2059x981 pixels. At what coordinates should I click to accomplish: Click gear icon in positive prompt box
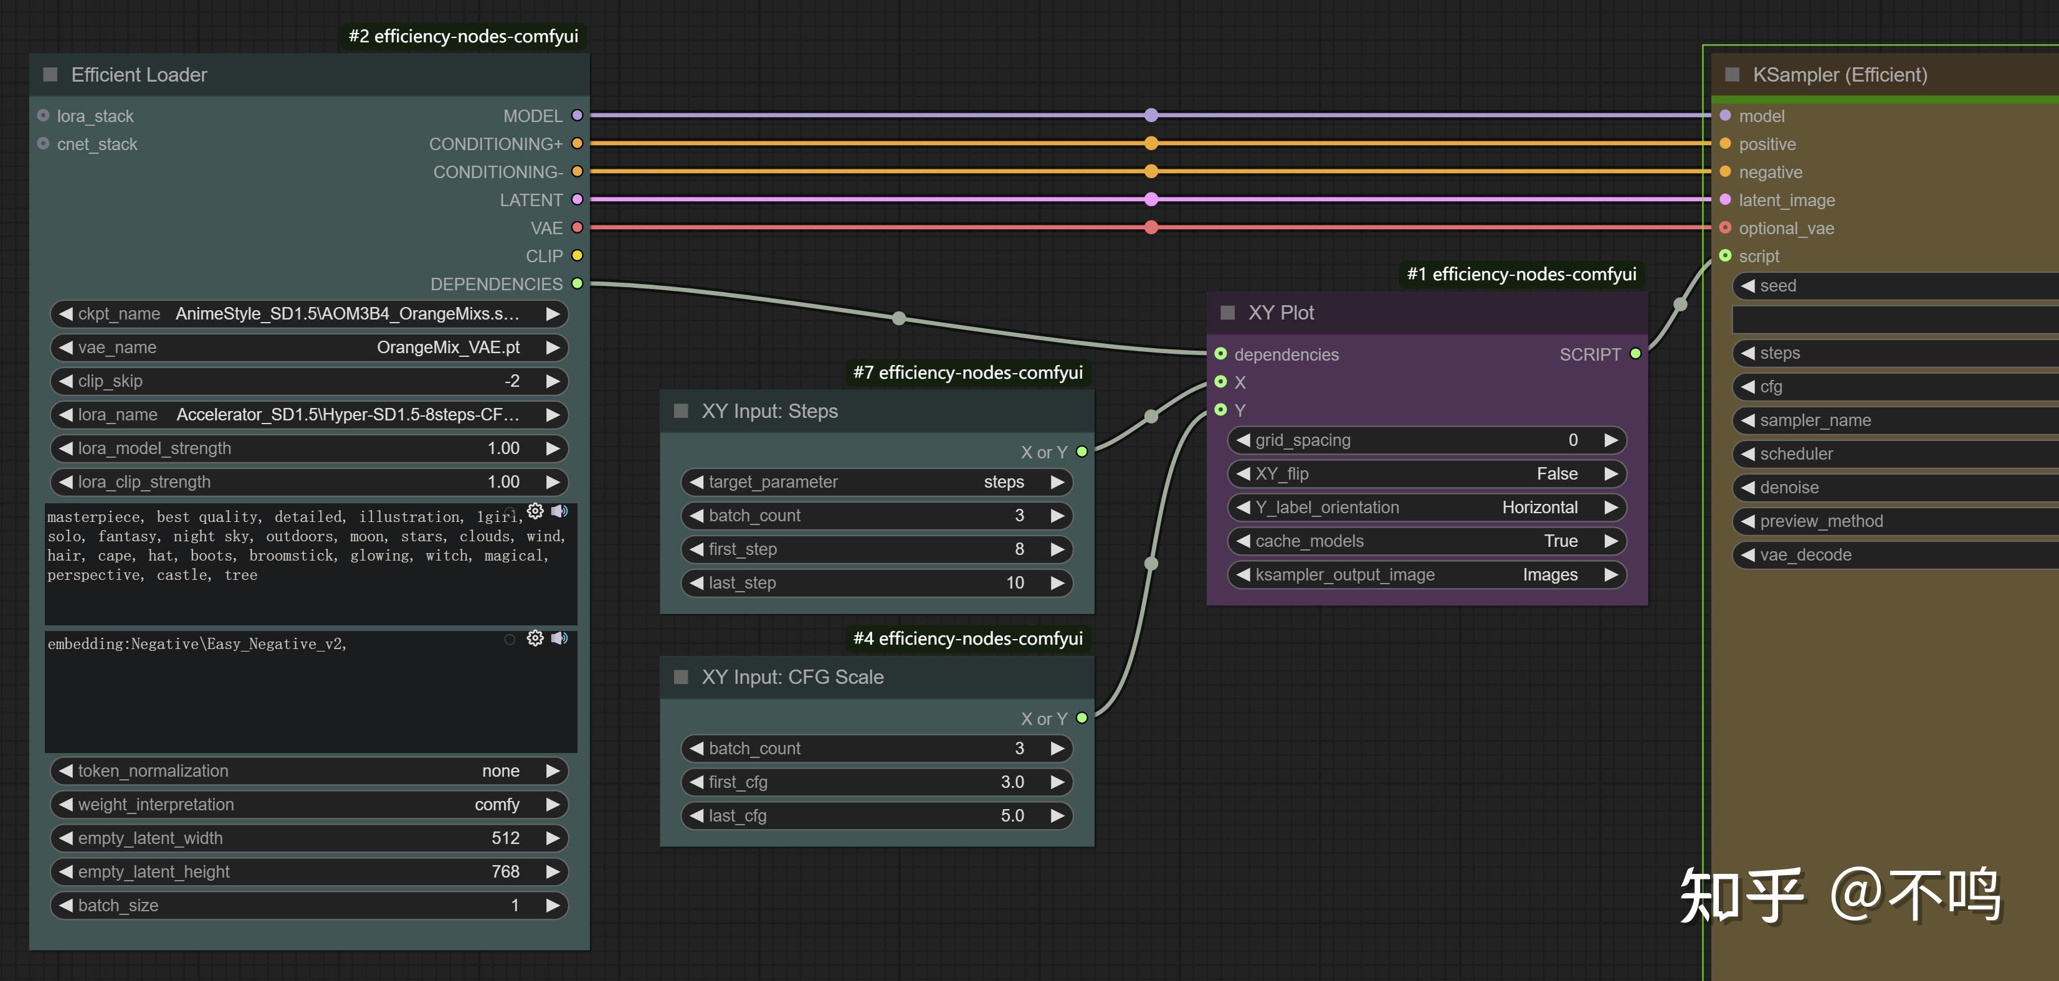535,511
